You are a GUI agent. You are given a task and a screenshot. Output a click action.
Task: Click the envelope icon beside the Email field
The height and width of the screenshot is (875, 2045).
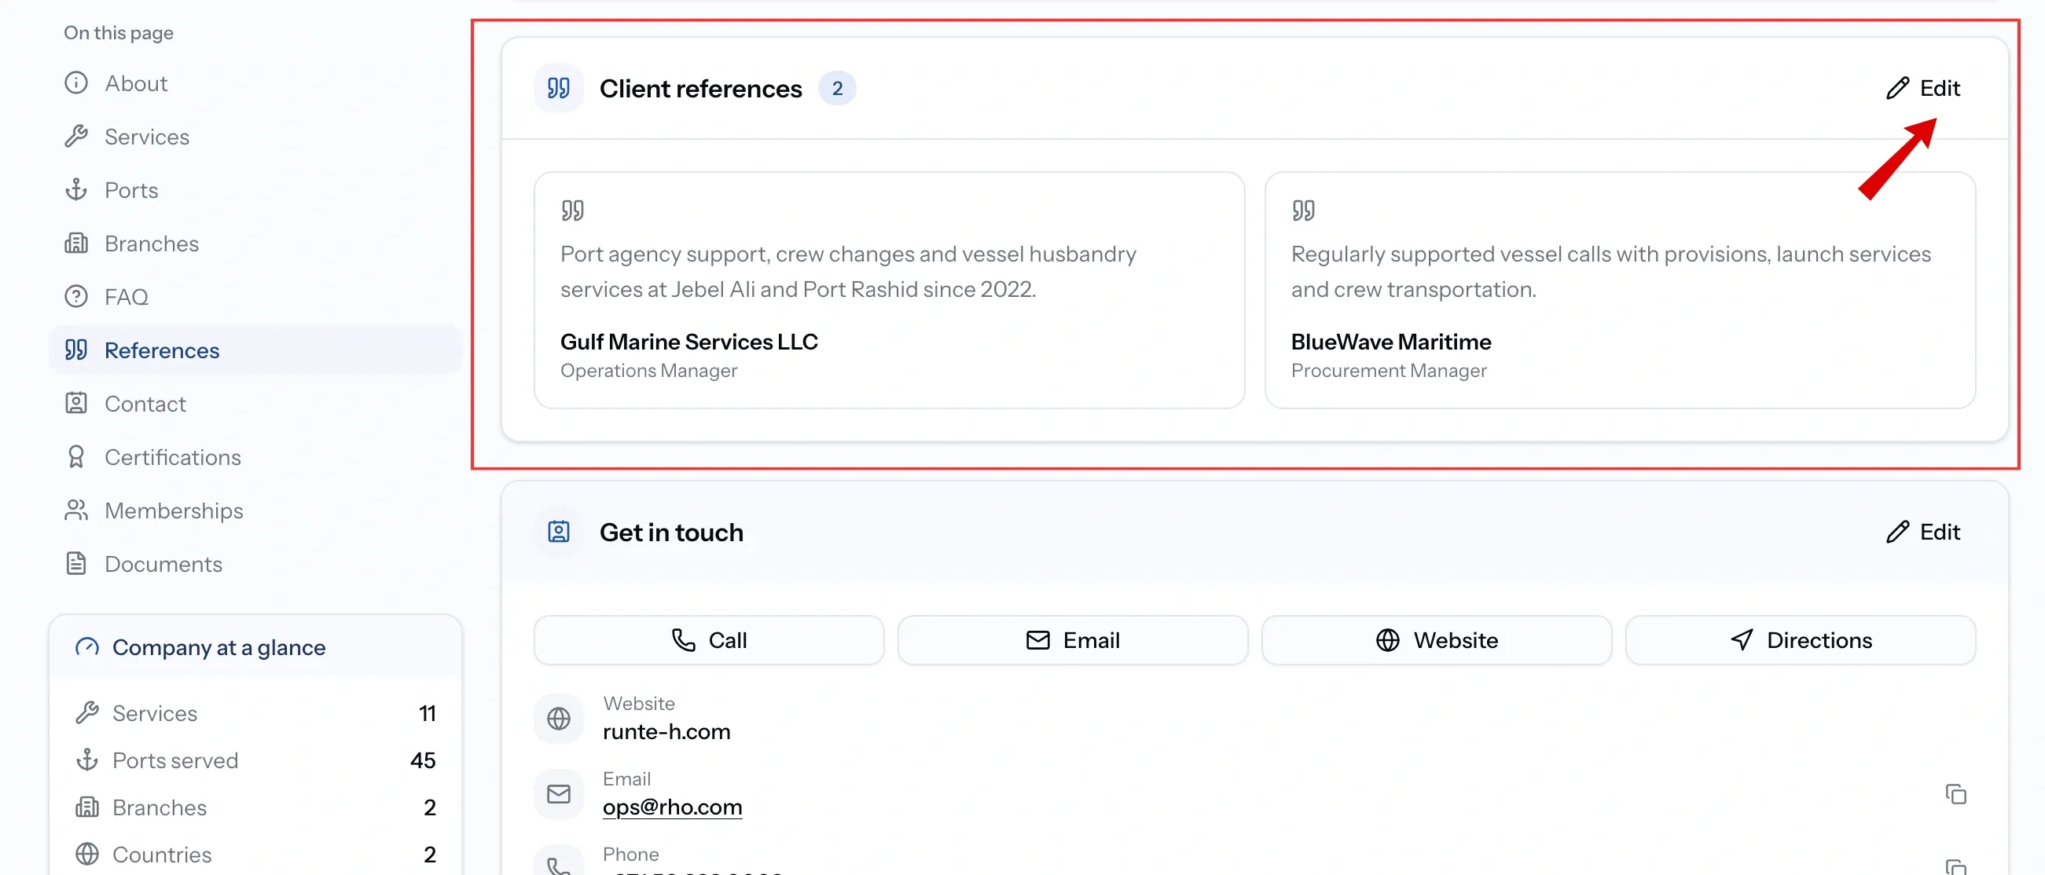[x=559, y=793]
